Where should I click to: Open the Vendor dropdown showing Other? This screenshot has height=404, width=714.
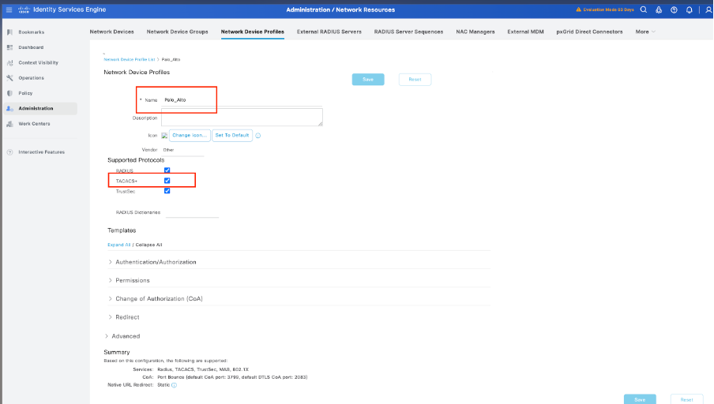coord(183,150)
